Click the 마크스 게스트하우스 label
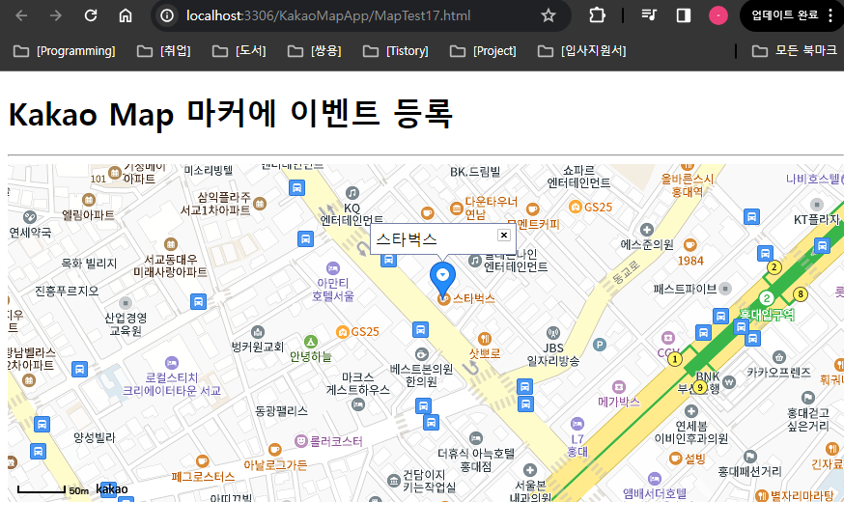This screenshot has height=529, width=844. 358,383
